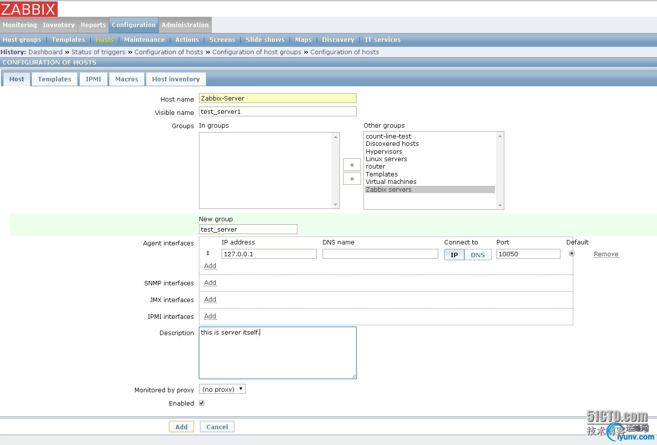This screenshot has height=445, width=657.
Task: Open Maintenance submenu item
Action: [144, 40]
